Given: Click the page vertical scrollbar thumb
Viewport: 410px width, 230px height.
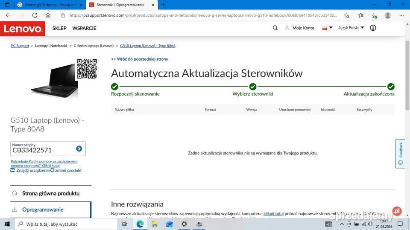Looking at the screenshot, I should click(x=407, y=75).
